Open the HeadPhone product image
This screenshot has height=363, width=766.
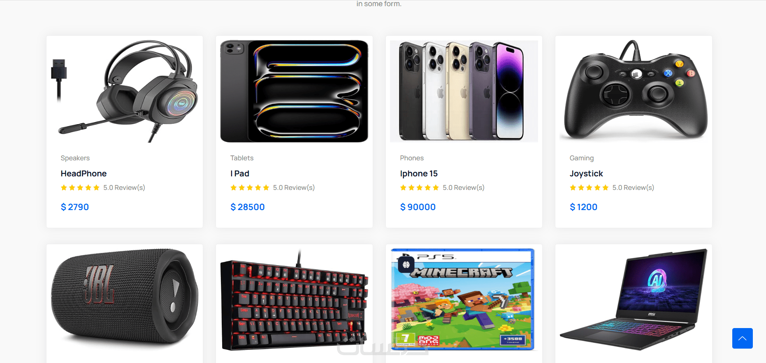tap(125, 91)
